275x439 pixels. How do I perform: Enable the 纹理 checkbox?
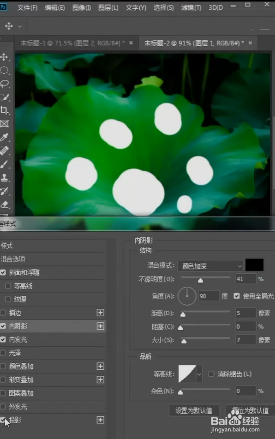(x=8, y=299)
